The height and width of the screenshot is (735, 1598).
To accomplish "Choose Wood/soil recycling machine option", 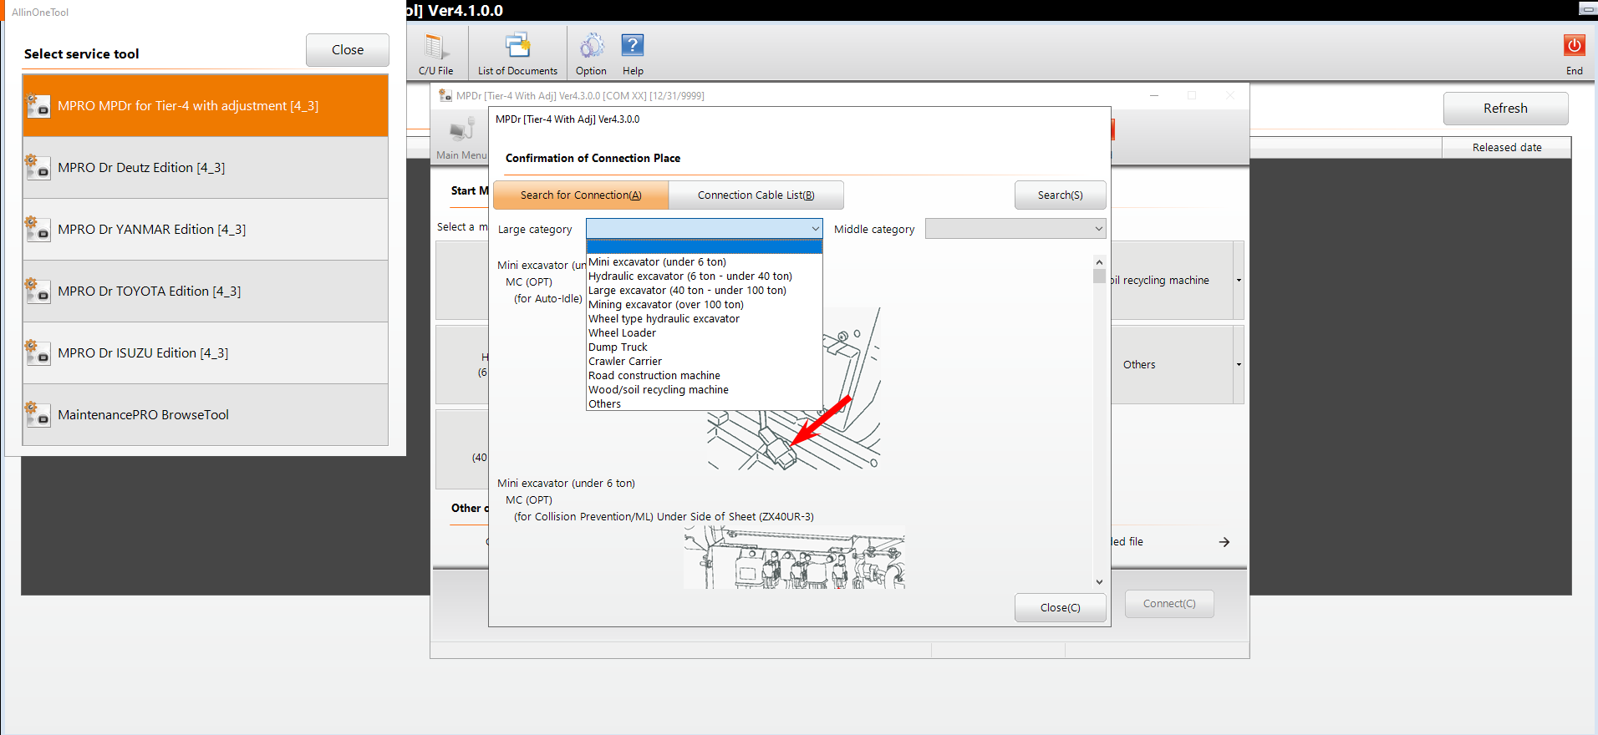I will click(x=705, y=390).
